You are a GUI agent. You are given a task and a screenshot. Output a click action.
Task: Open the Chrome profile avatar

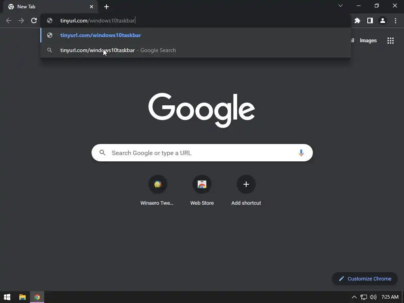[383, 21]
